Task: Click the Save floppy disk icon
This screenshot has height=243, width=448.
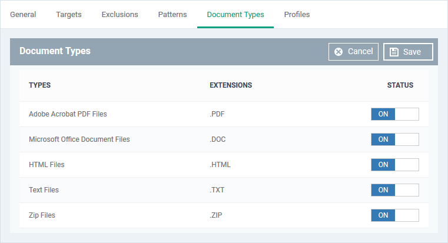Action: [394, 52]
